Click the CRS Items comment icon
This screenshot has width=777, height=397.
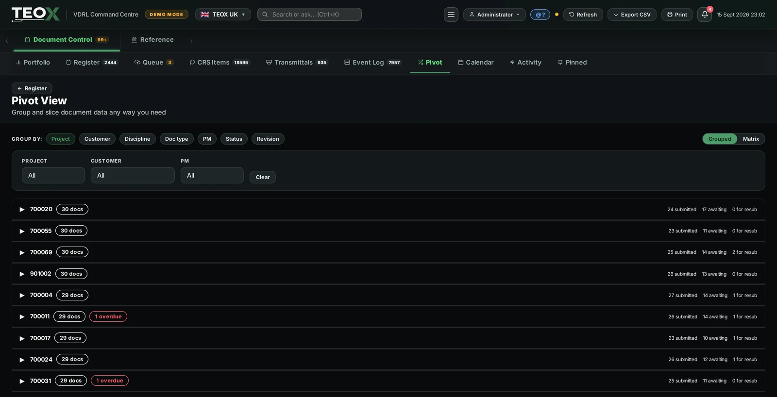point(192,63)
